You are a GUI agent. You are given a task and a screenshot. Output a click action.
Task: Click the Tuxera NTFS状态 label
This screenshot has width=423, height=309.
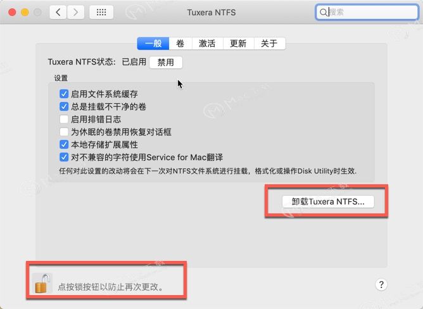click(82, 62)
